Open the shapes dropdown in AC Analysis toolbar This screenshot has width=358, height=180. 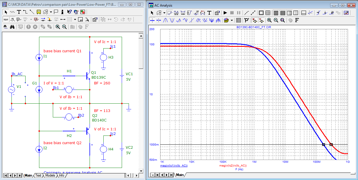click(164, 13)
